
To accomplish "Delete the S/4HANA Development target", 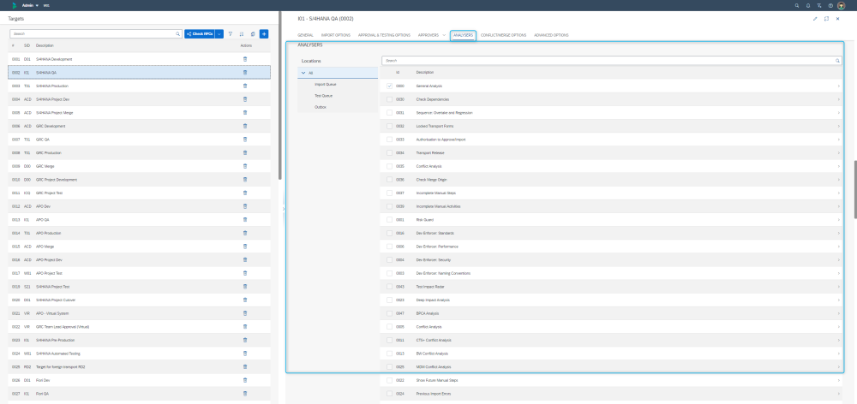I will (x=245, y=59).
